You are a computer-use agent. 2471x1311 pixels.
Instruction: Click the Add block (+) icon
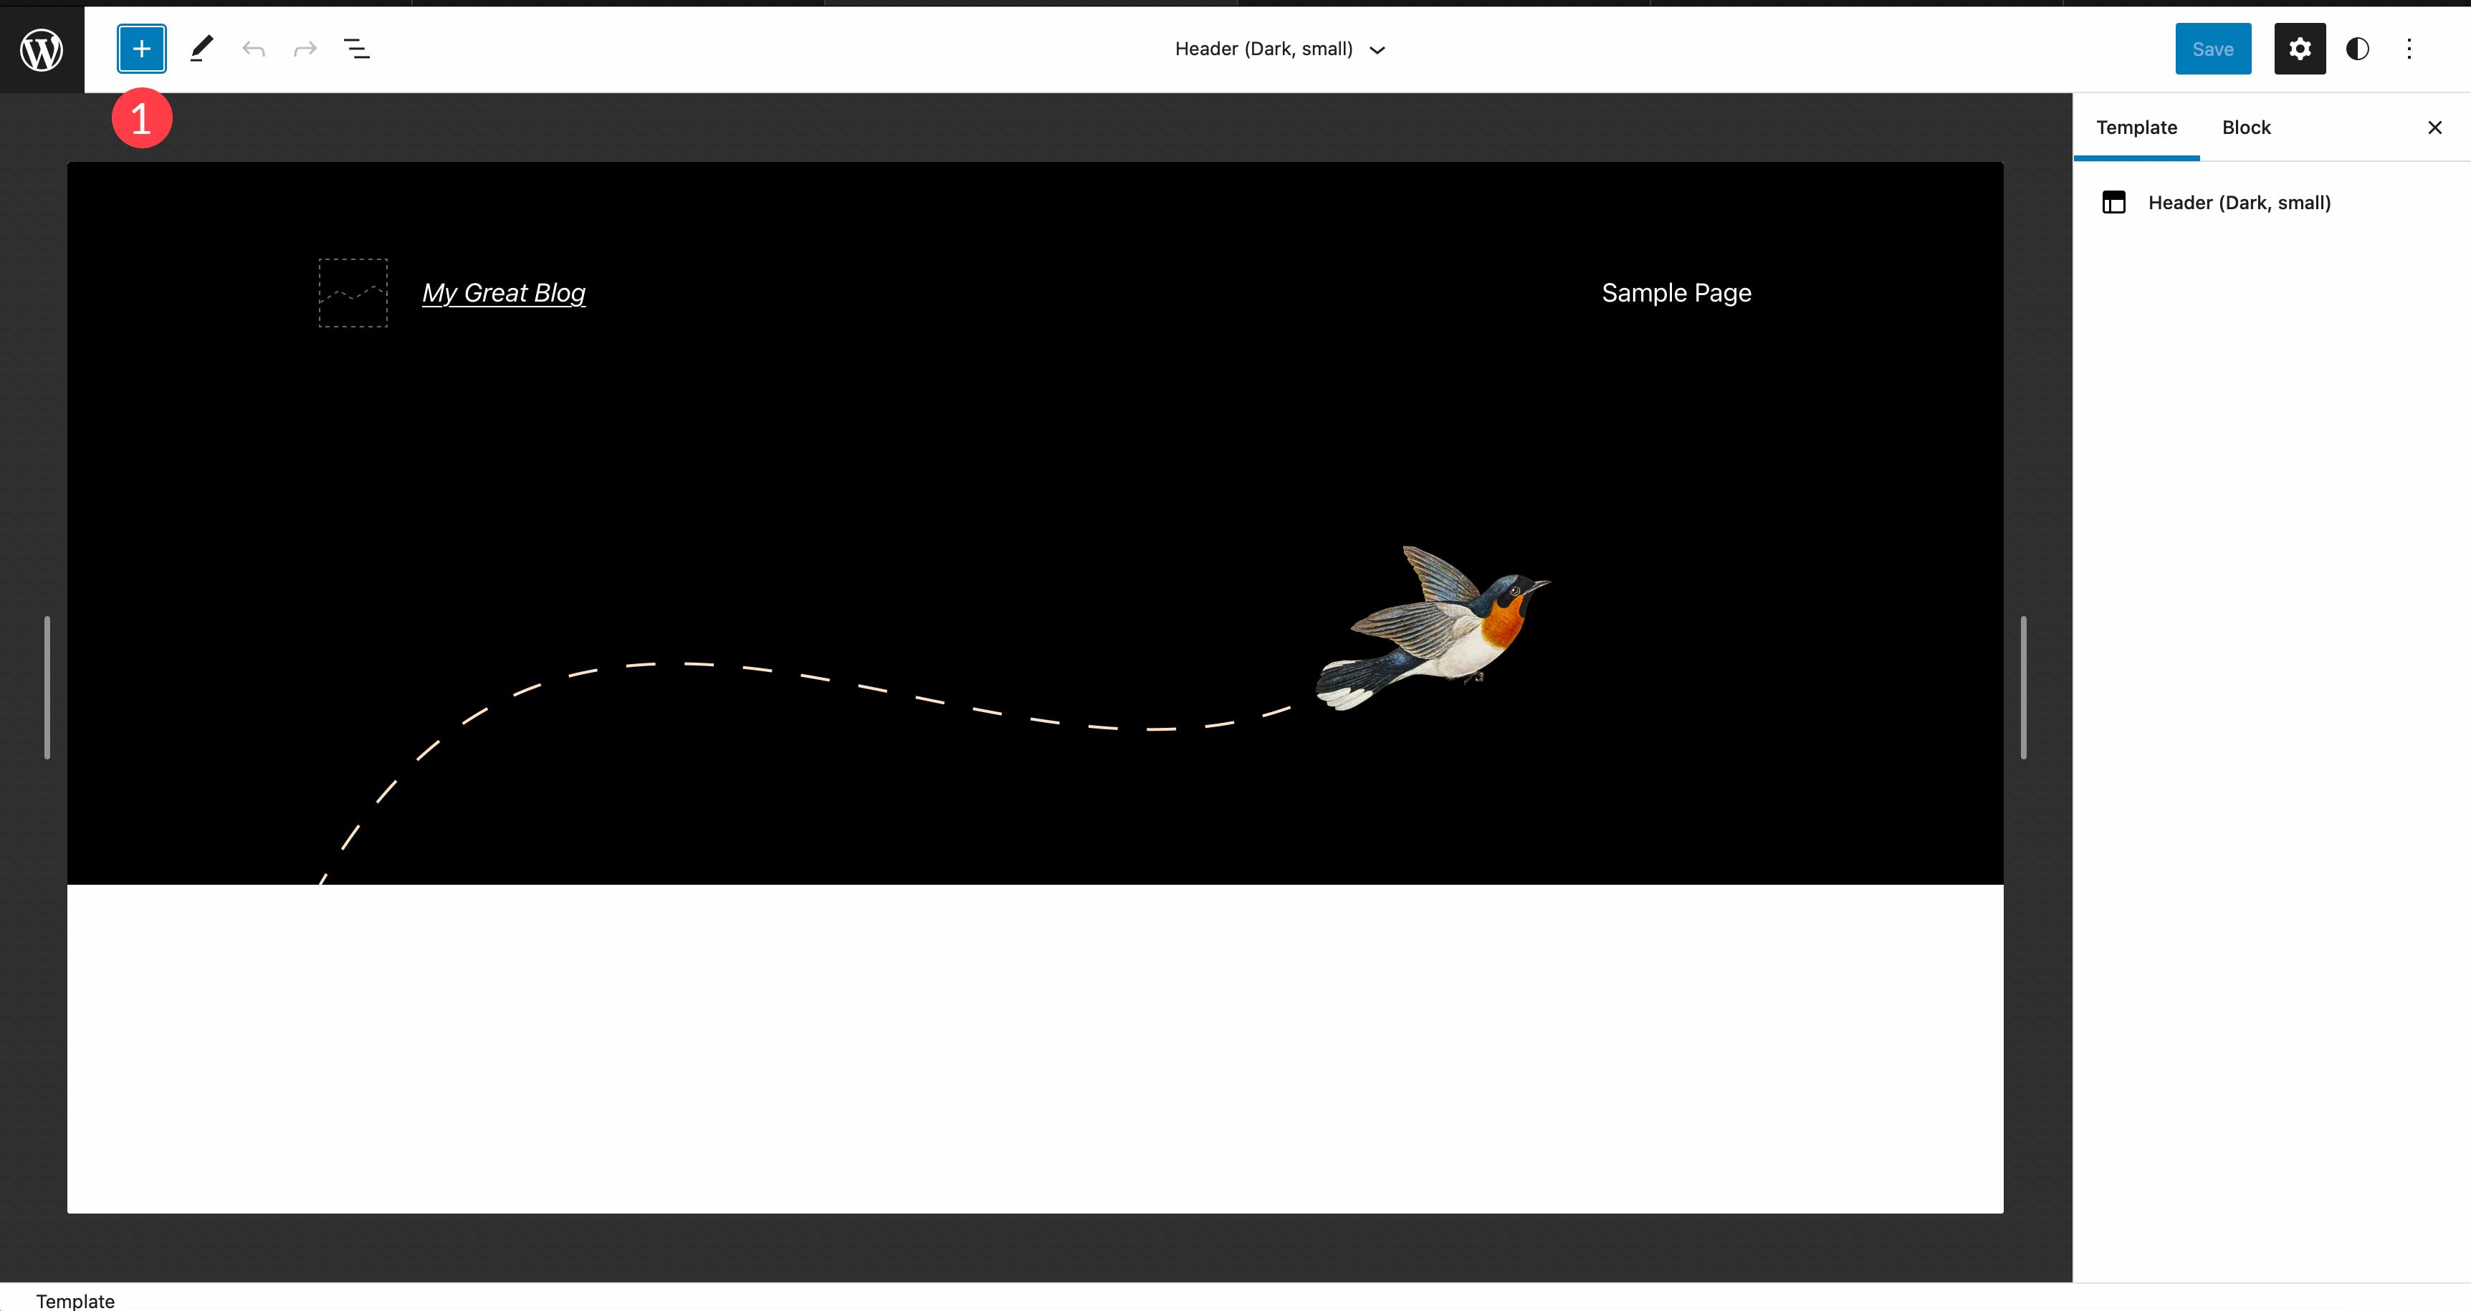(x=139, y=49)
